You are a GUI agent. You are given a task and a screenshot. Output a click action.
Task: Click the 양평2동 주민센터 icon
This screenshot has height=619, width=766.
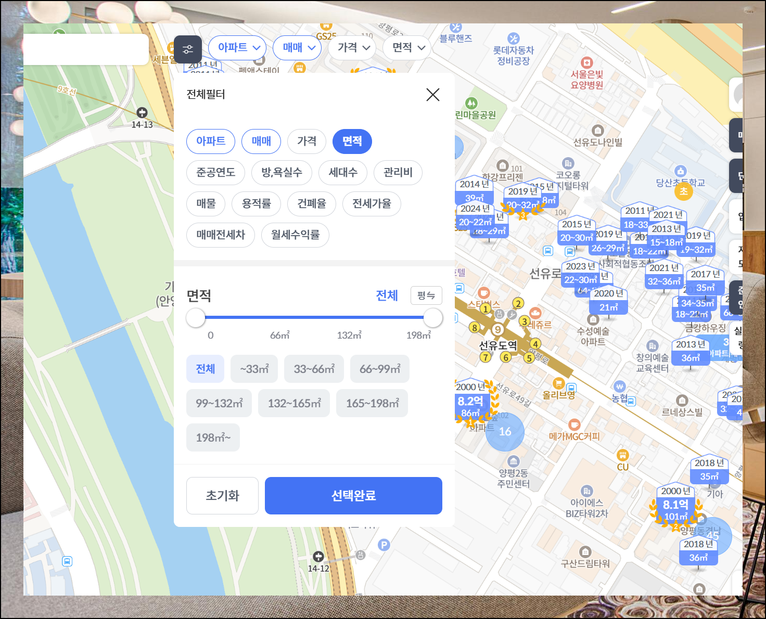(514, 461)
